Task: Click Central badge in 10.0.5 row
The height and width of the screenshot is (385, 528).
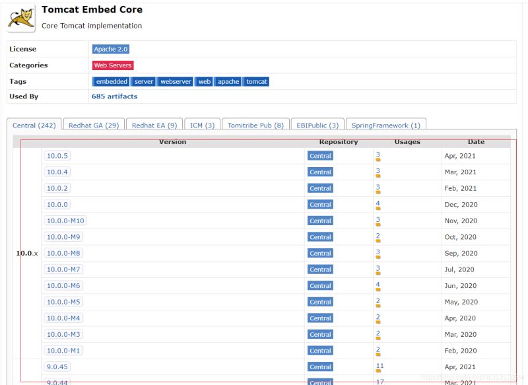Action: coord(320,156)
